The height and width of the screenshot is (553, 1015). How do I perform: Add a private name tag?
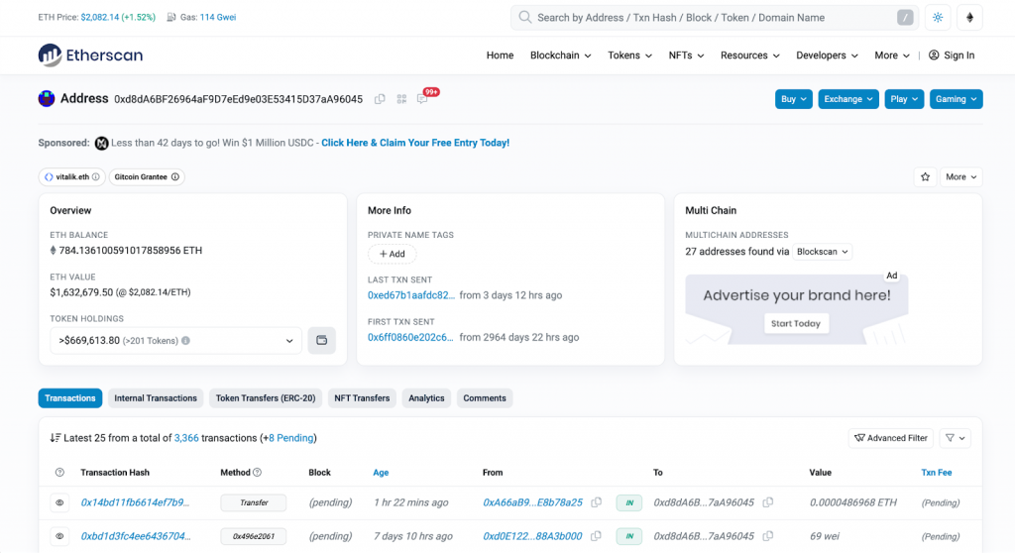pos(393,254)
